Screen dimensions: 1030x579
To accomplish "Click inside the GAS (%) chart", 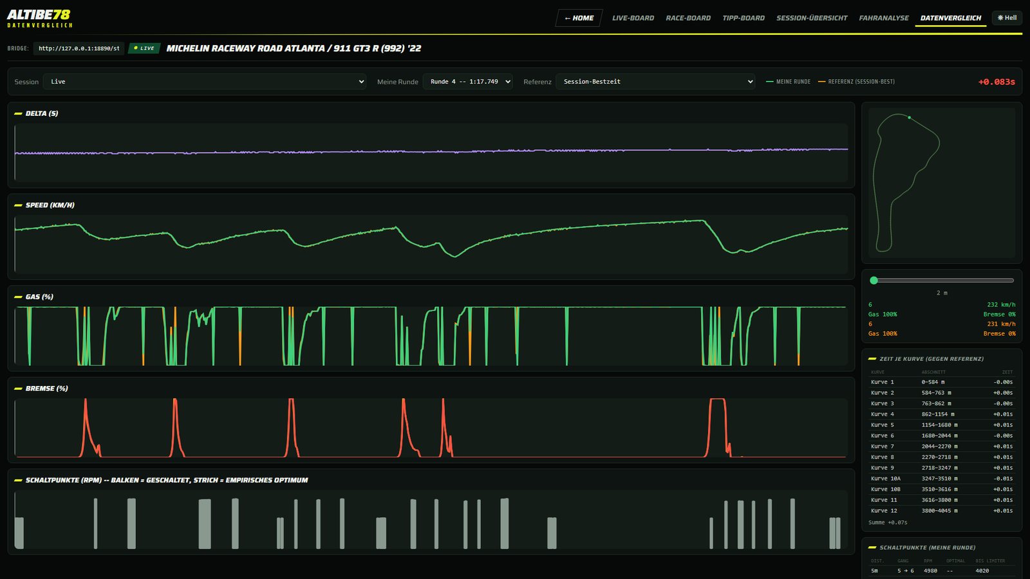I will (x=431, y=336).
